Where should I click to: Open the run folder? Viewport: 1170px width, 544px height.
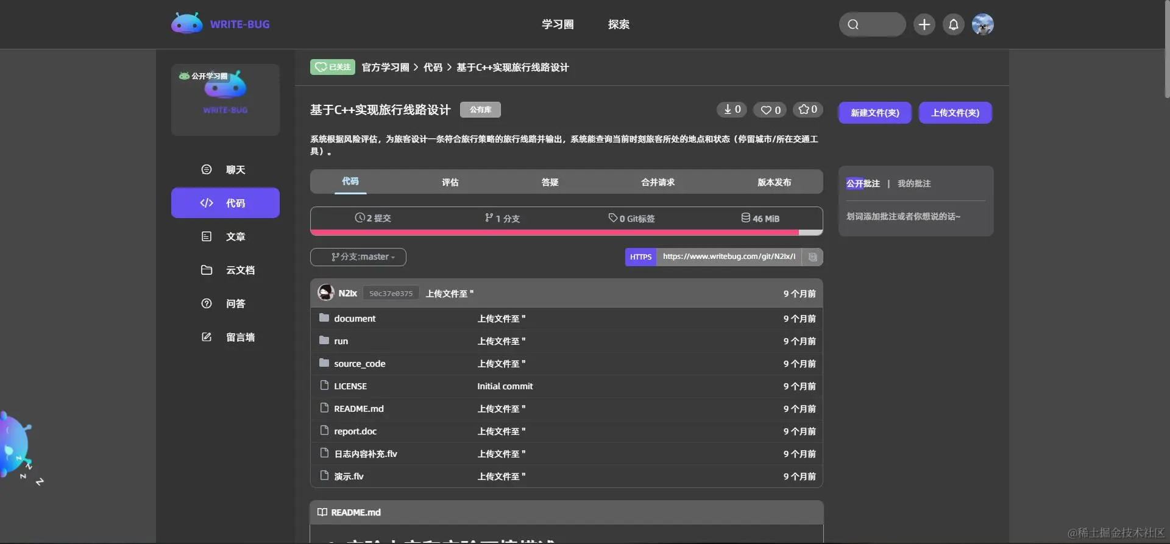click(341, 341)
